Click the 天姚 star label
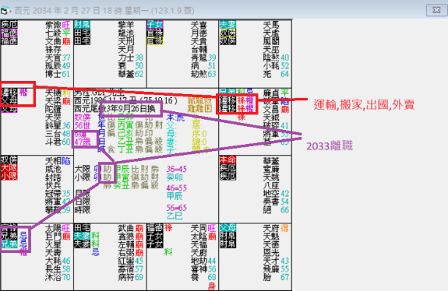Screen dimensions: 448x291 pos(271,177)
